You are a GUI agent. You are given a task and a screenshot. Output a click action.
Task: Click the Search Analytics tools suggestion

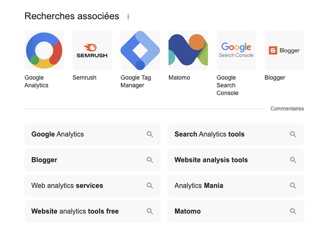(x=209, y=134)
